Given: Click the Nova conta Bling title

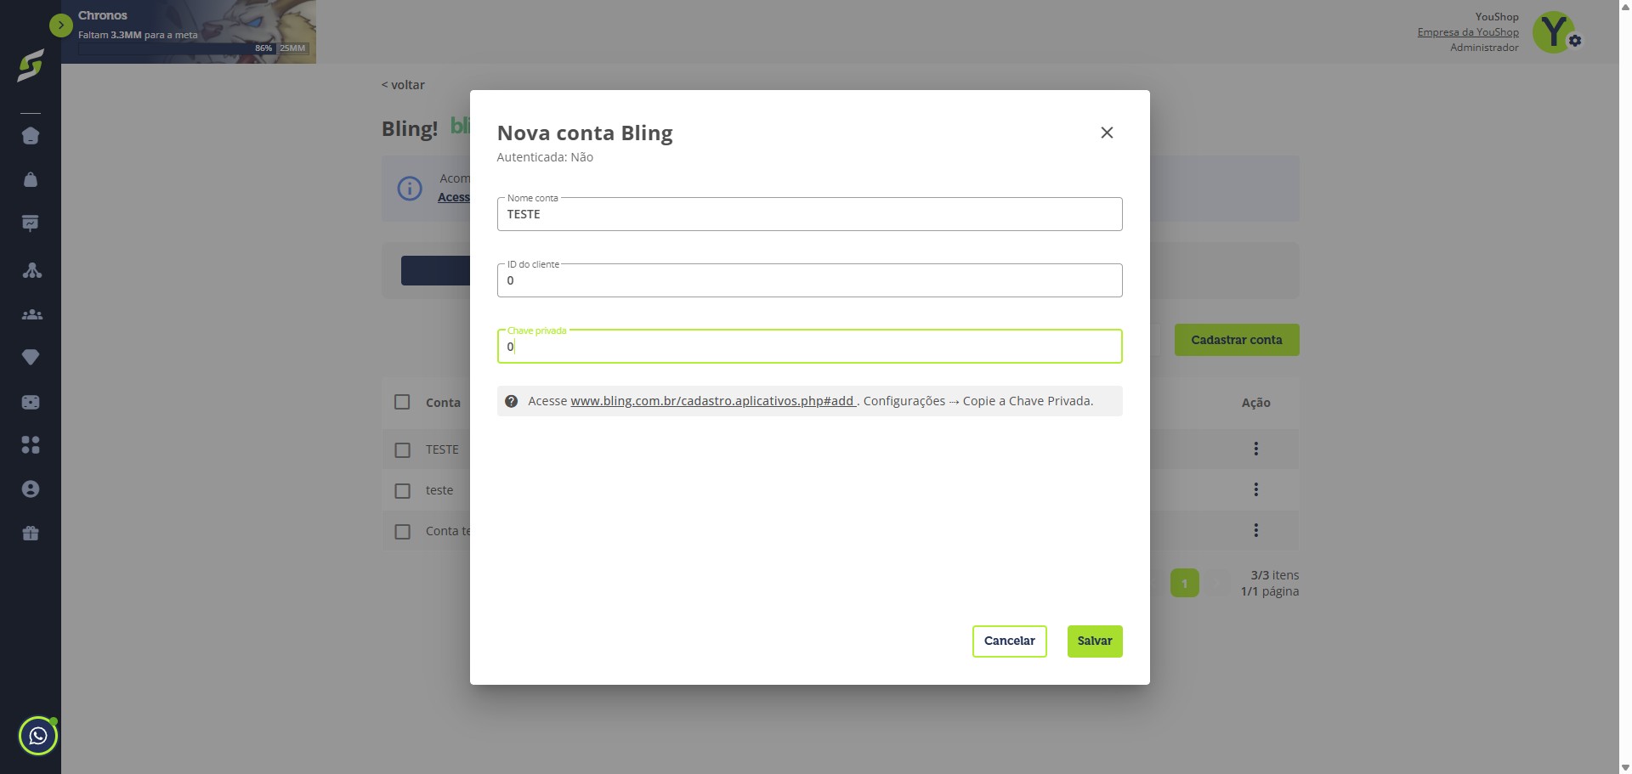Looking at the screenshot, I should tap(585, 133).
